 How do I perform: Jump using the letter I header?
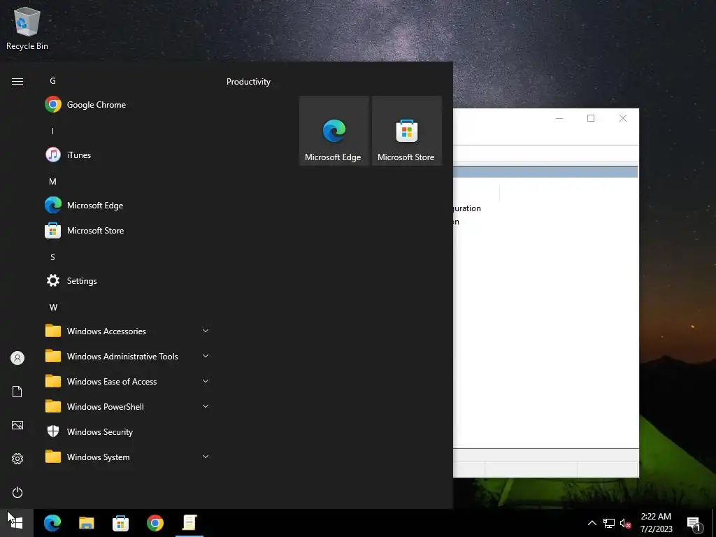point(53,131)
